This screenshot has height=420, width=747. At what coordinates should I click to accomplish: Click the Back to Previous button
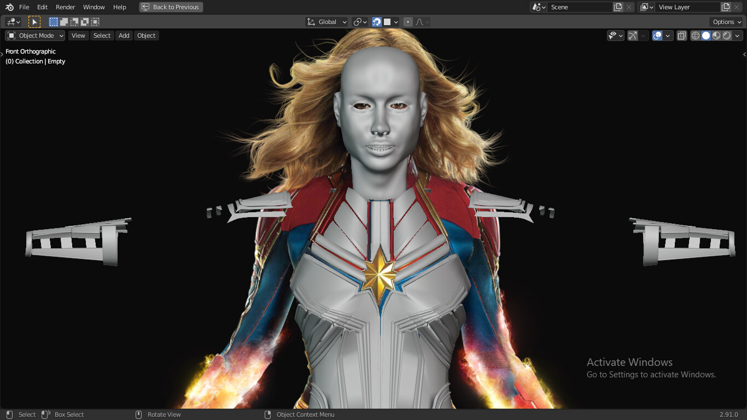tap(171, 7)
